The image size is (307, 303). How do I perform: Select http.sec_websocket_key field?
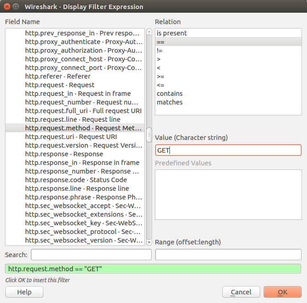point(75,223)
